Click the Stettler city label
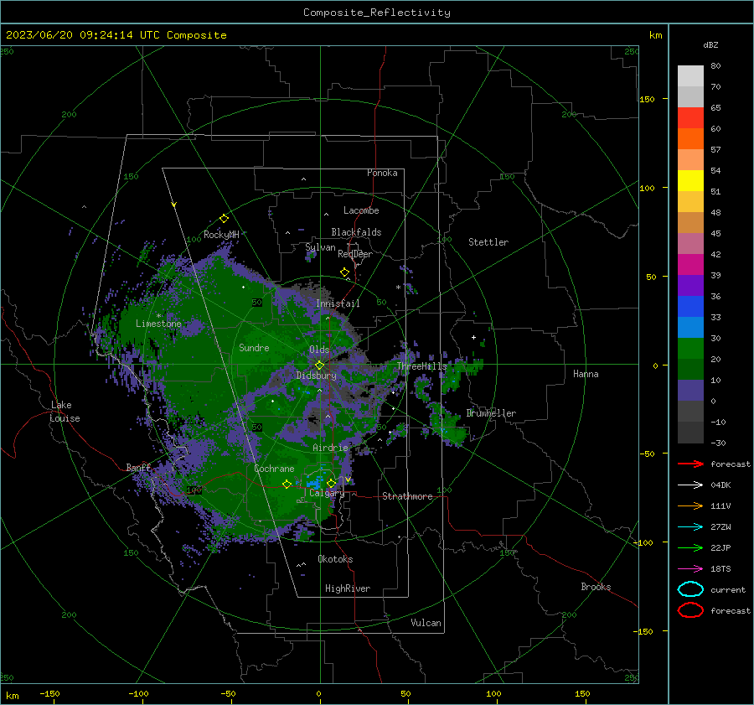The width and height of the screenshot is (754, 705). [x=488, y=242]
